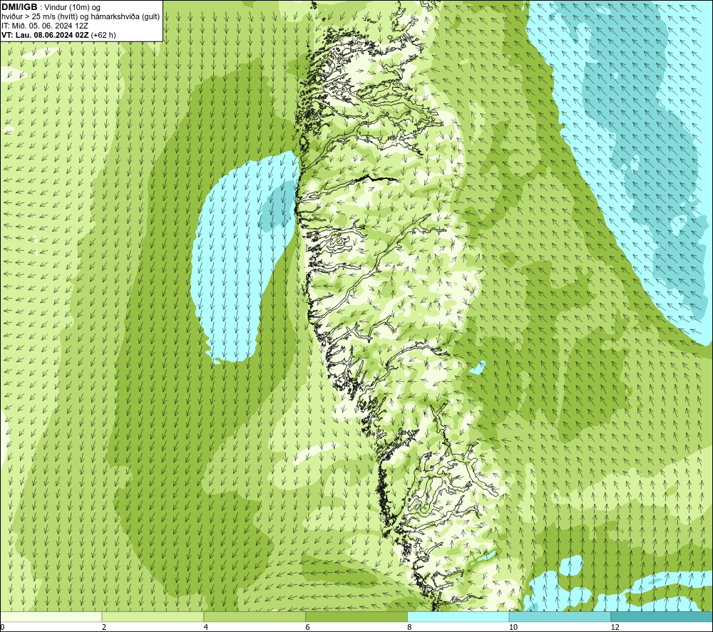Select the 6–8 m/s dark green legend swatch
The width and height of the screenshot is (713, 632).
click(356, 616)
